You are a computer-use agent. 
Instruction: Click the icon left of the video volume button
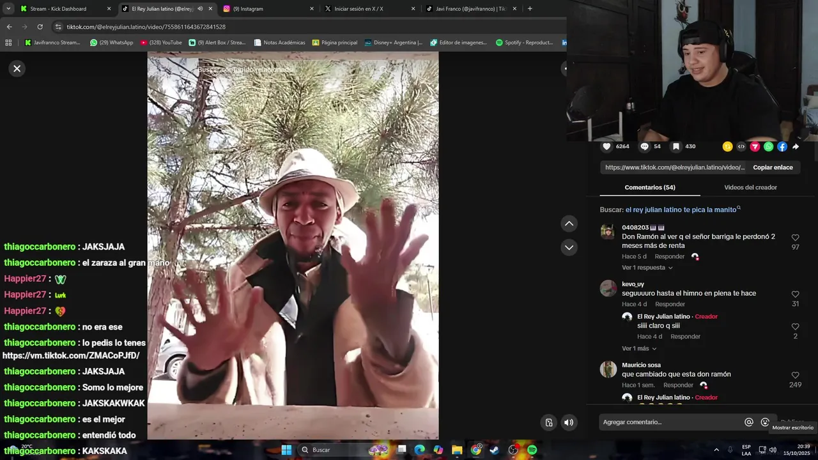(x=549, y=422)
